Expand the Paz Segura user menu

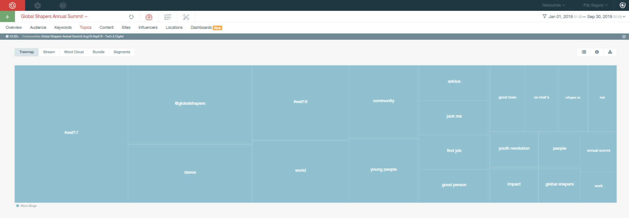pyautogui.click(x=595, y=5)
